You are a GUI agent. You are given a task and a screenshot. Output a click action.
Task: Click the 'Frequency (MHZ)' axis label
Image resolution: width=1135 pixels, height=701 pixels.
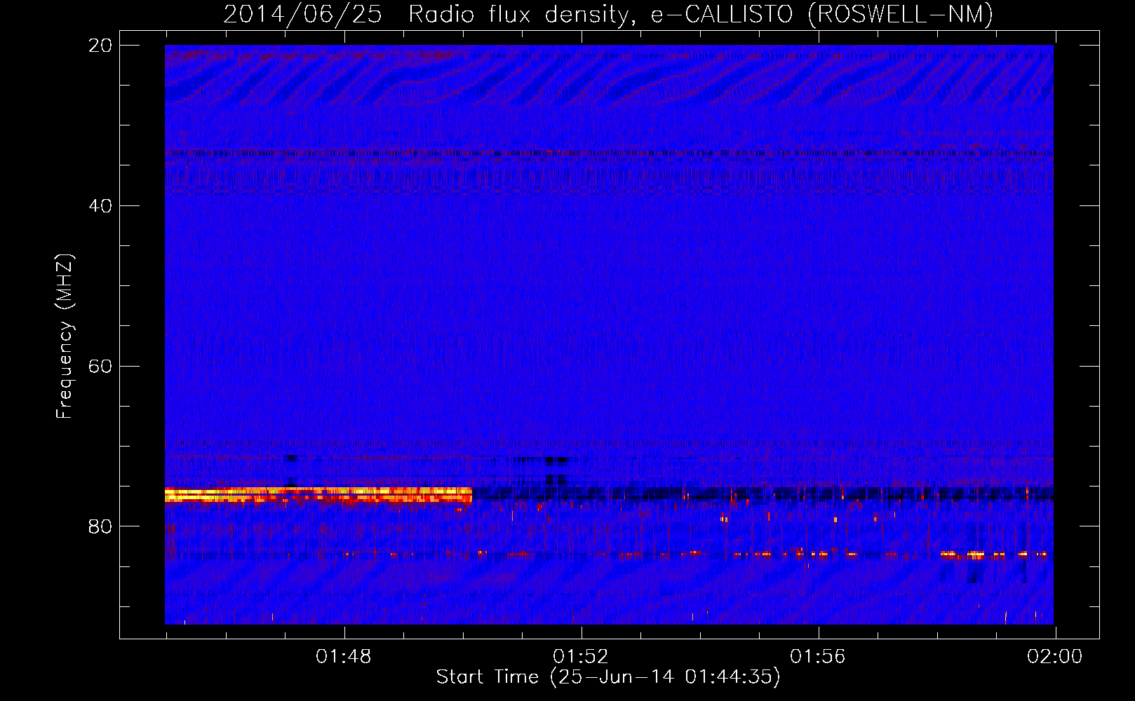(64, 336)
